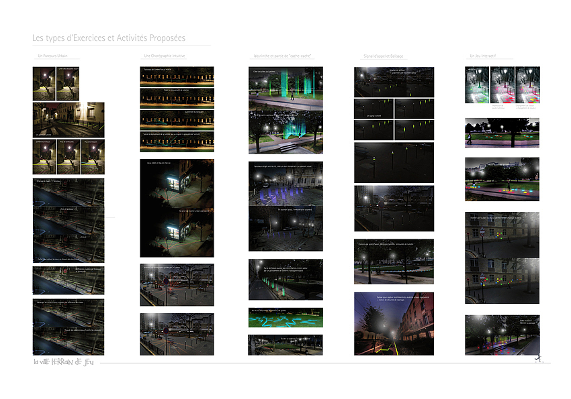Click the running figure icon in footer
The image size is (571, 399).
pos(538,358)
